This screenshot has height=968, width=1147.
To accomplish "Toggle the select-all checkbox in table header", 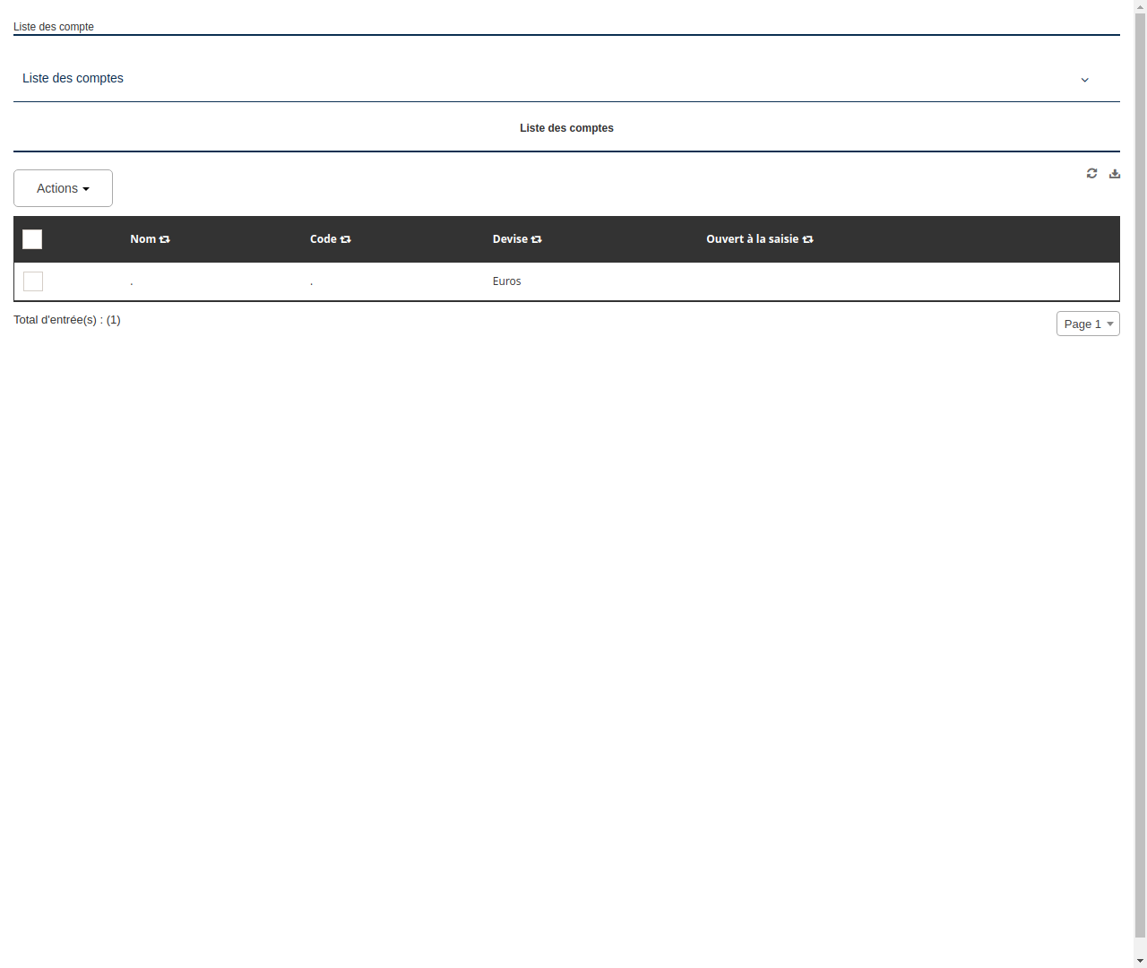I will click(x=32, y=239).
